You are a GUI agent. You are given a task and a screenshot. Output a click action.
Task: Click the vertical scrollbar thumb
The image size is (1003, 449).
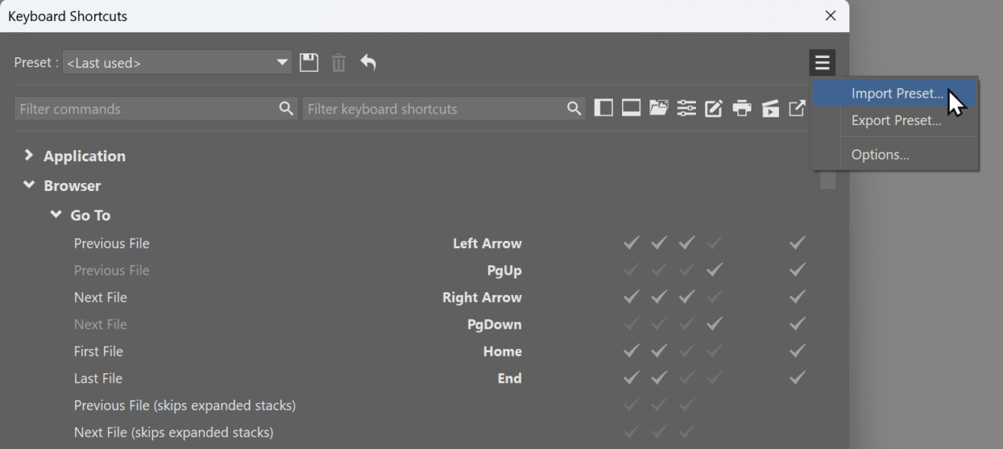(827, 181)
